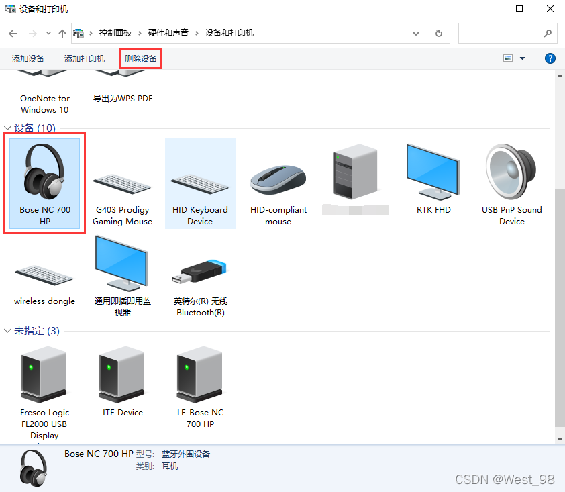Viewport: 565px width, 492px height.
Task: Click 添加设备 in the command bar
Action: (x=28, y=59)
